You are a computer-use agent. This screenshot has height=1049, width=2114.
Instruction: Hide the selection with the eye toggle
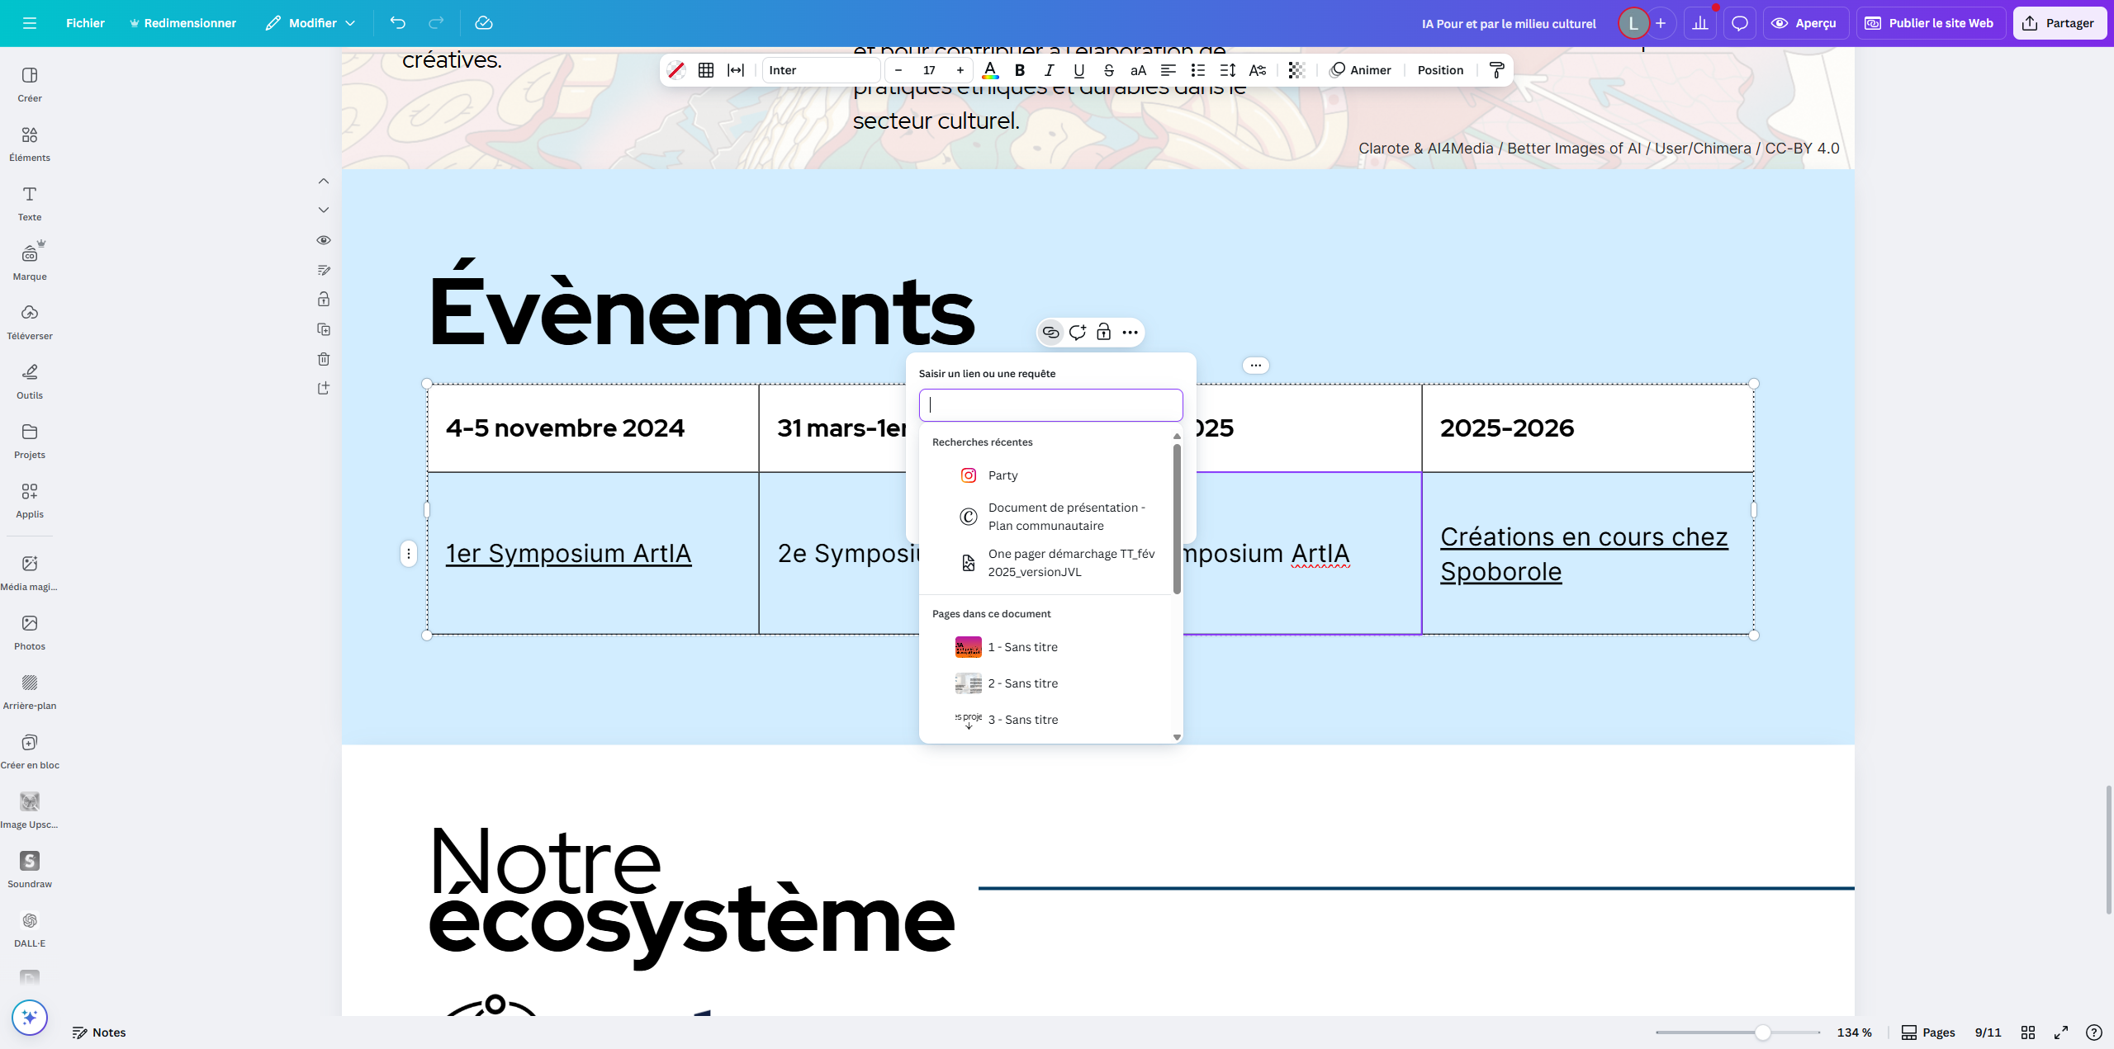pos(323,239)
